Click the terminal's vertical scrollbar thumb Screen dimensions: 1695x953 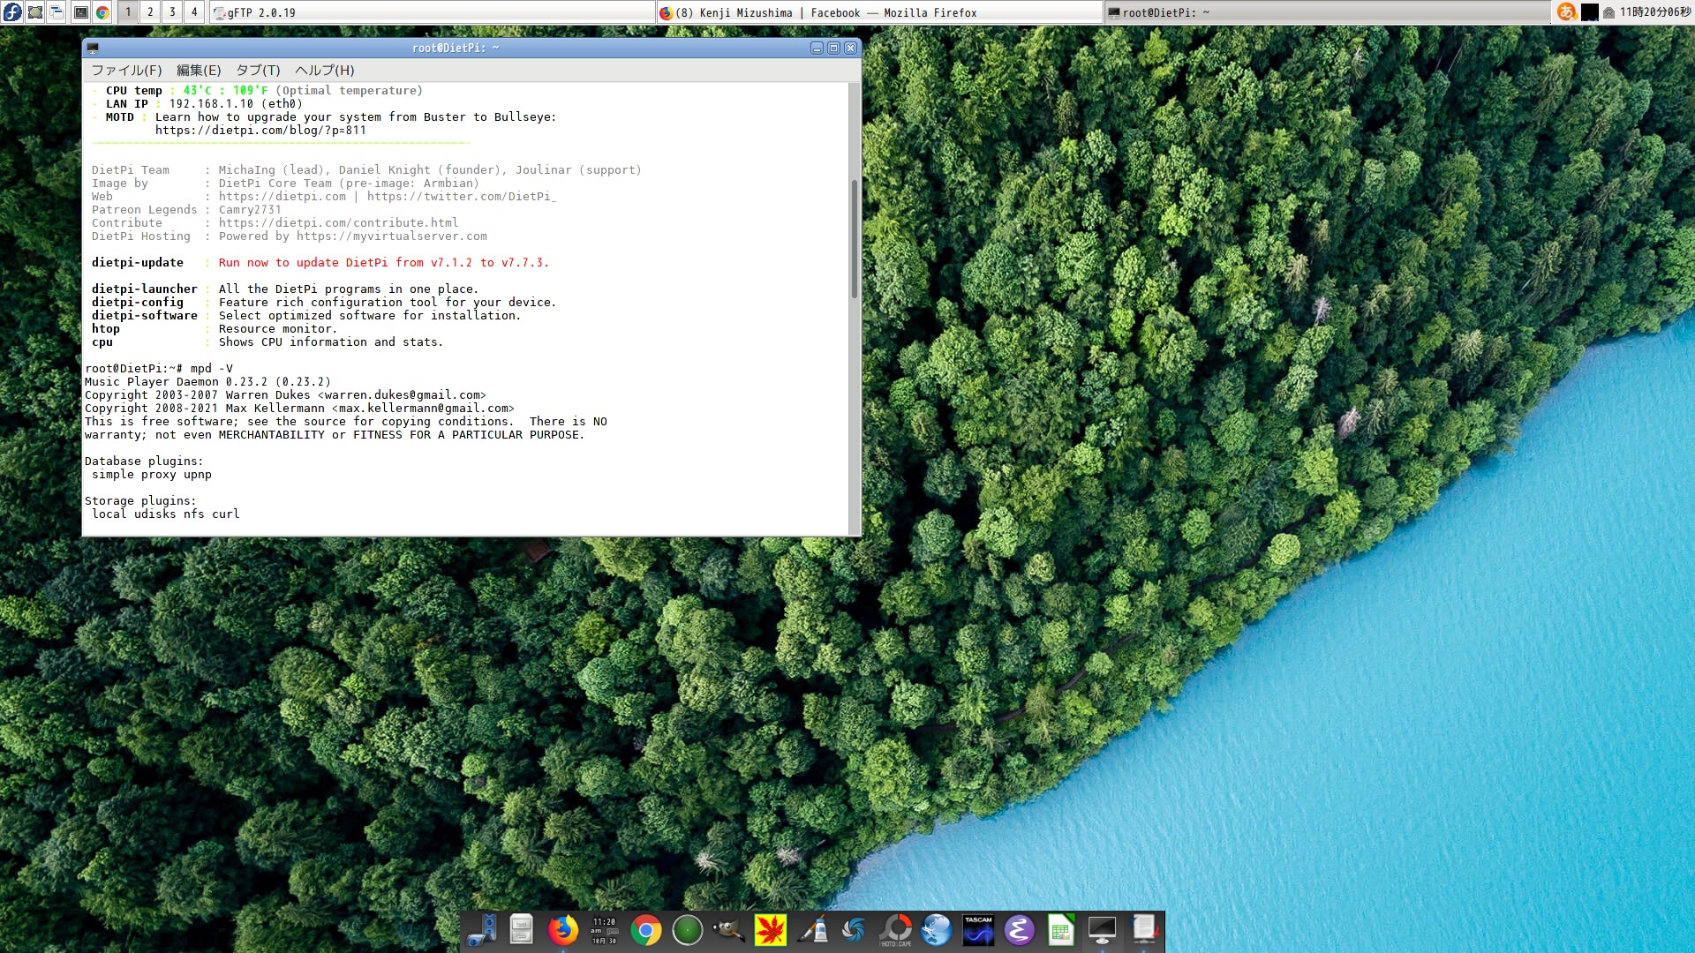[x=854, y=238]
